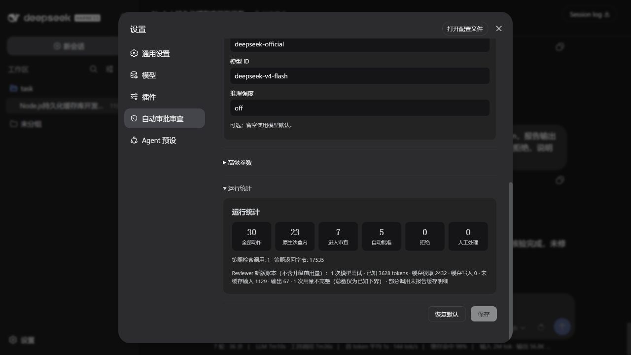Click the Agent 预设 icon

(x=134, y=140)
